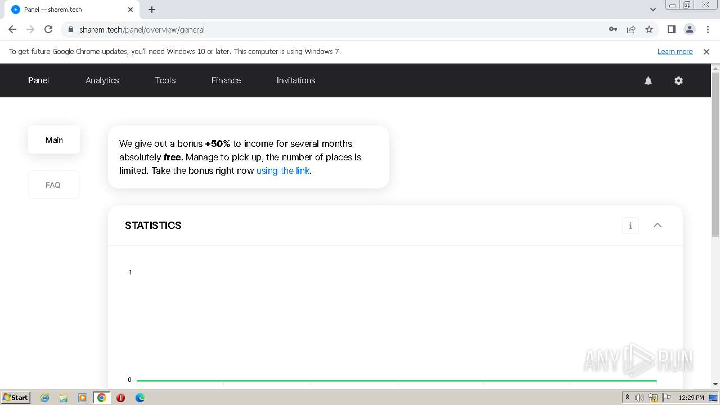The height and width of the screenshot is (405, 720).
Task: Open the tab search dropdown
Action: (x=652, y=10)
